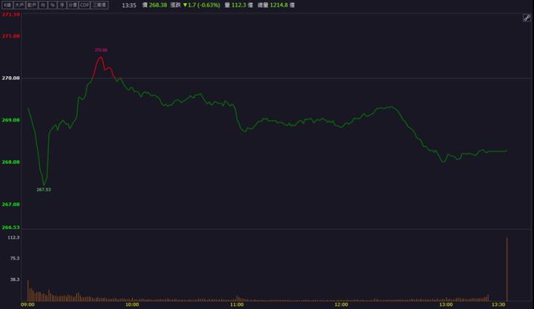Click the chain link icon at chart corner

526,17
